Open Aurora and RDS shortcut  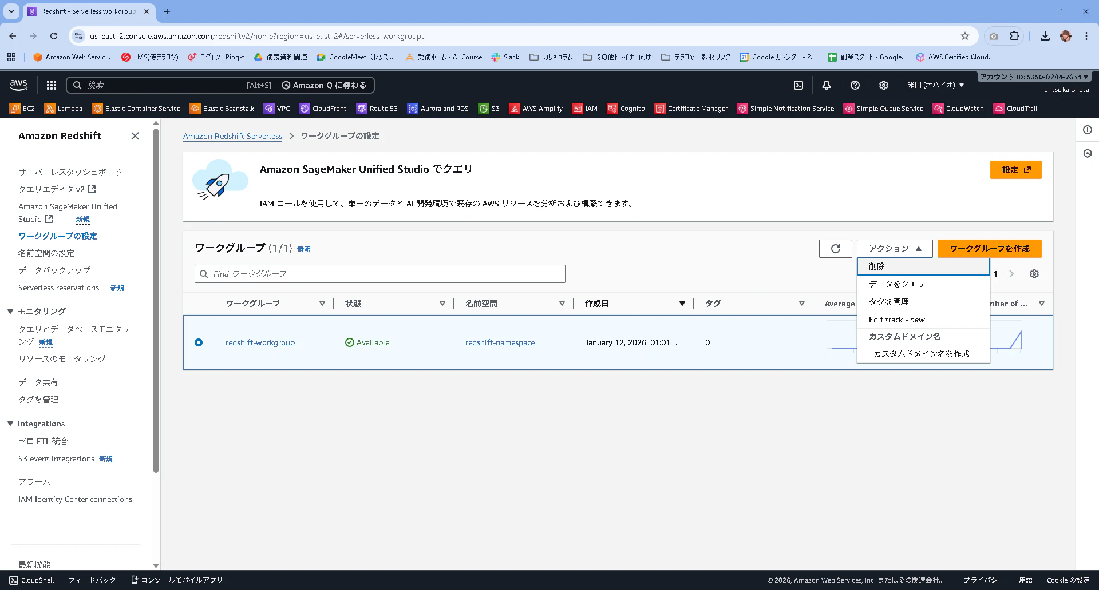pyautogui.click(x=438, y=109)
